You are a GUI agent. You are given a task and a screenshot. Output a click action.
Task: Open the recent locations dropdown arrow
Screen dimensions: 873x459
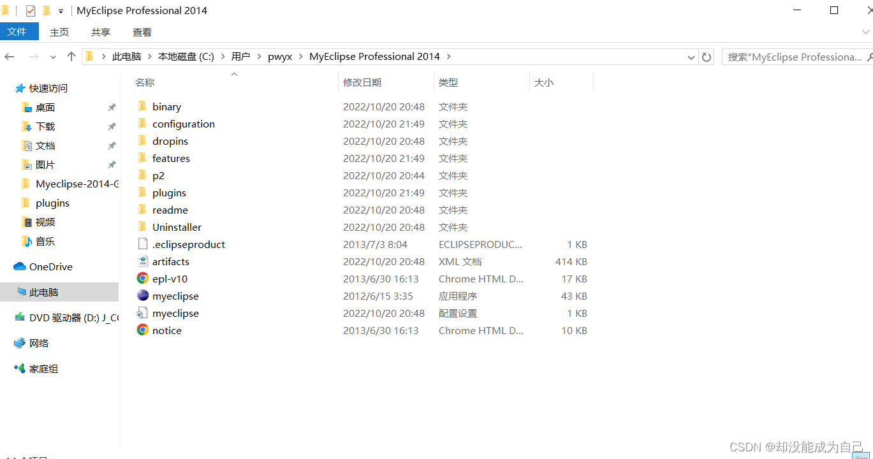(53, 57)
